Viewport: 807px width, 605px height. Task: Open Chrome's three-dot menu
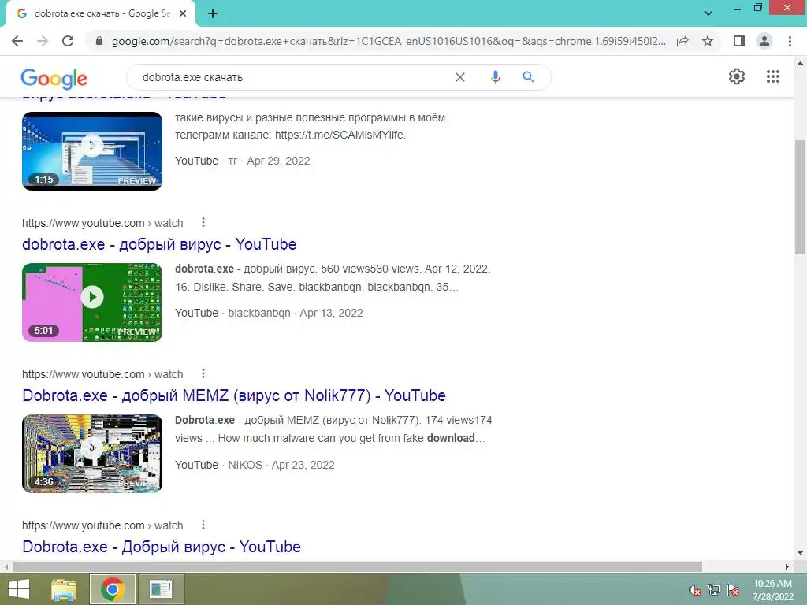click(x=790, y=41)
